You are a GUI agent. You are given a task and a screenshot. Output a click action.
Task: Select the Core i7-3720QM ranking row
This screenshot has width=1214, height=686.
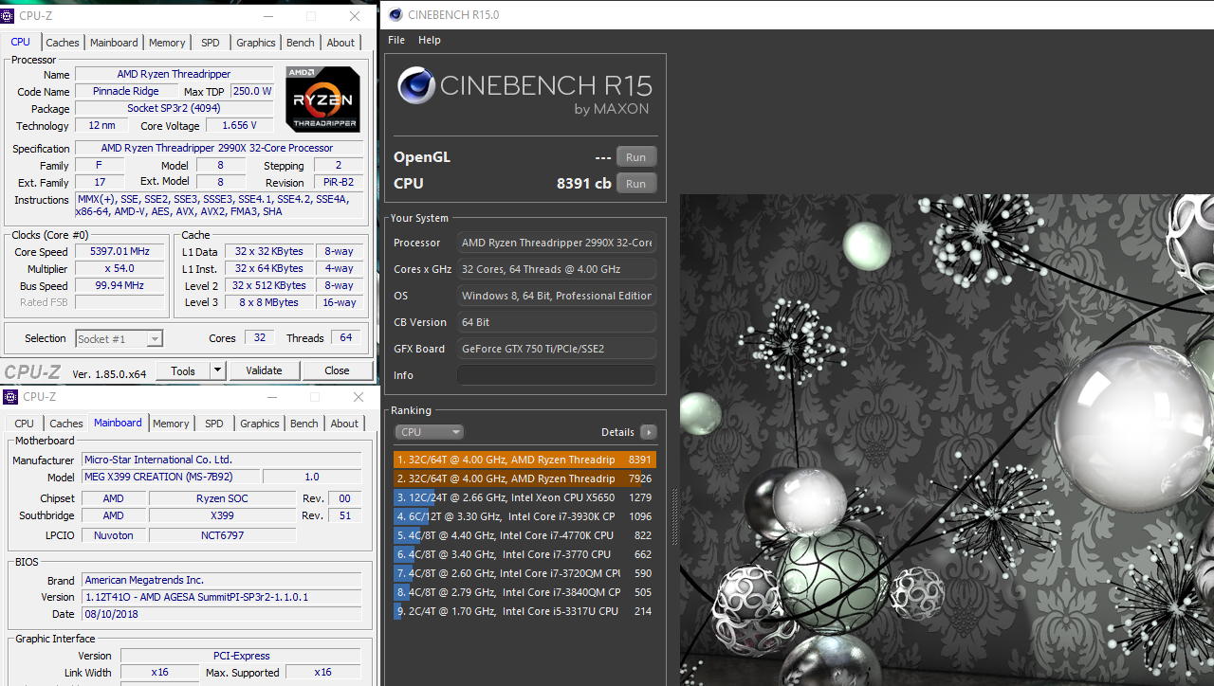tap(524, 573)
